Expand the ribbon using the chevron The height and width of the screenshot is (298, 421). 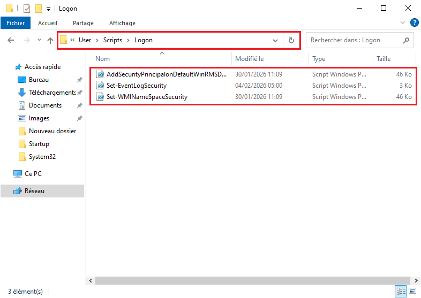[403, 23]
